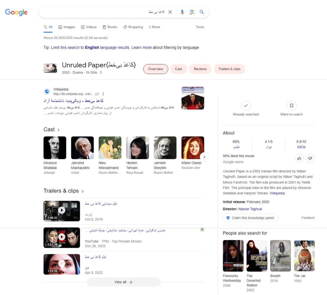Open the 4.1/5 rating source link
Screen dimensions: 327x295
tap(269, 147)
